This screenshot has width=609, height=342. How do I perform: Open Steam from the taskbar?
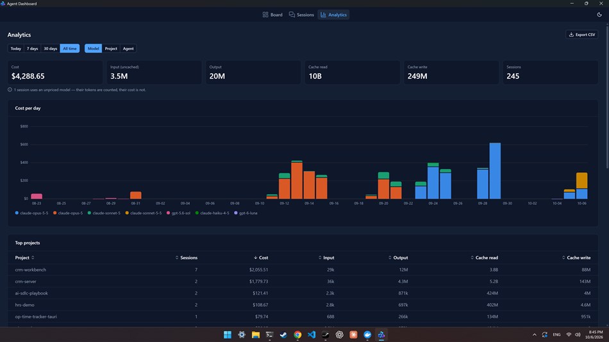tap(283, 334)
